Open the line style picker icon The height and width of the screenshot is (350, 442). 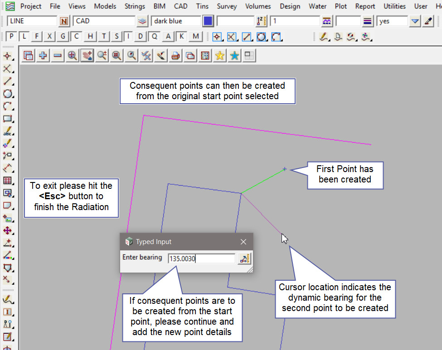coord(326,21)
